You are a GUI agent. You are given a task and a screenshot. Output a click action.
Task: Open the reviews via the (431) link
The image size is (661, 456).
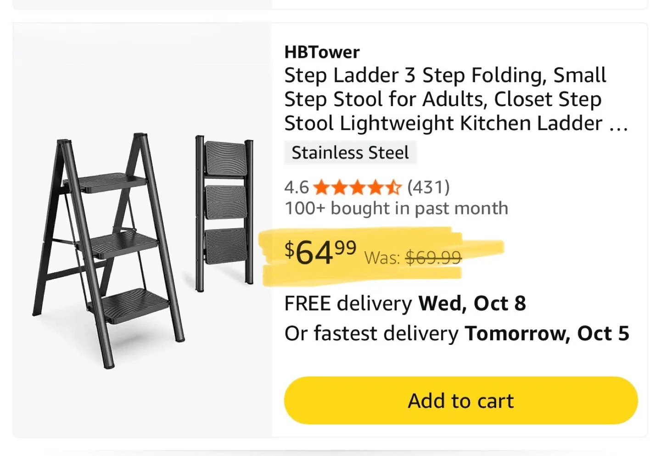pos(427,187)
